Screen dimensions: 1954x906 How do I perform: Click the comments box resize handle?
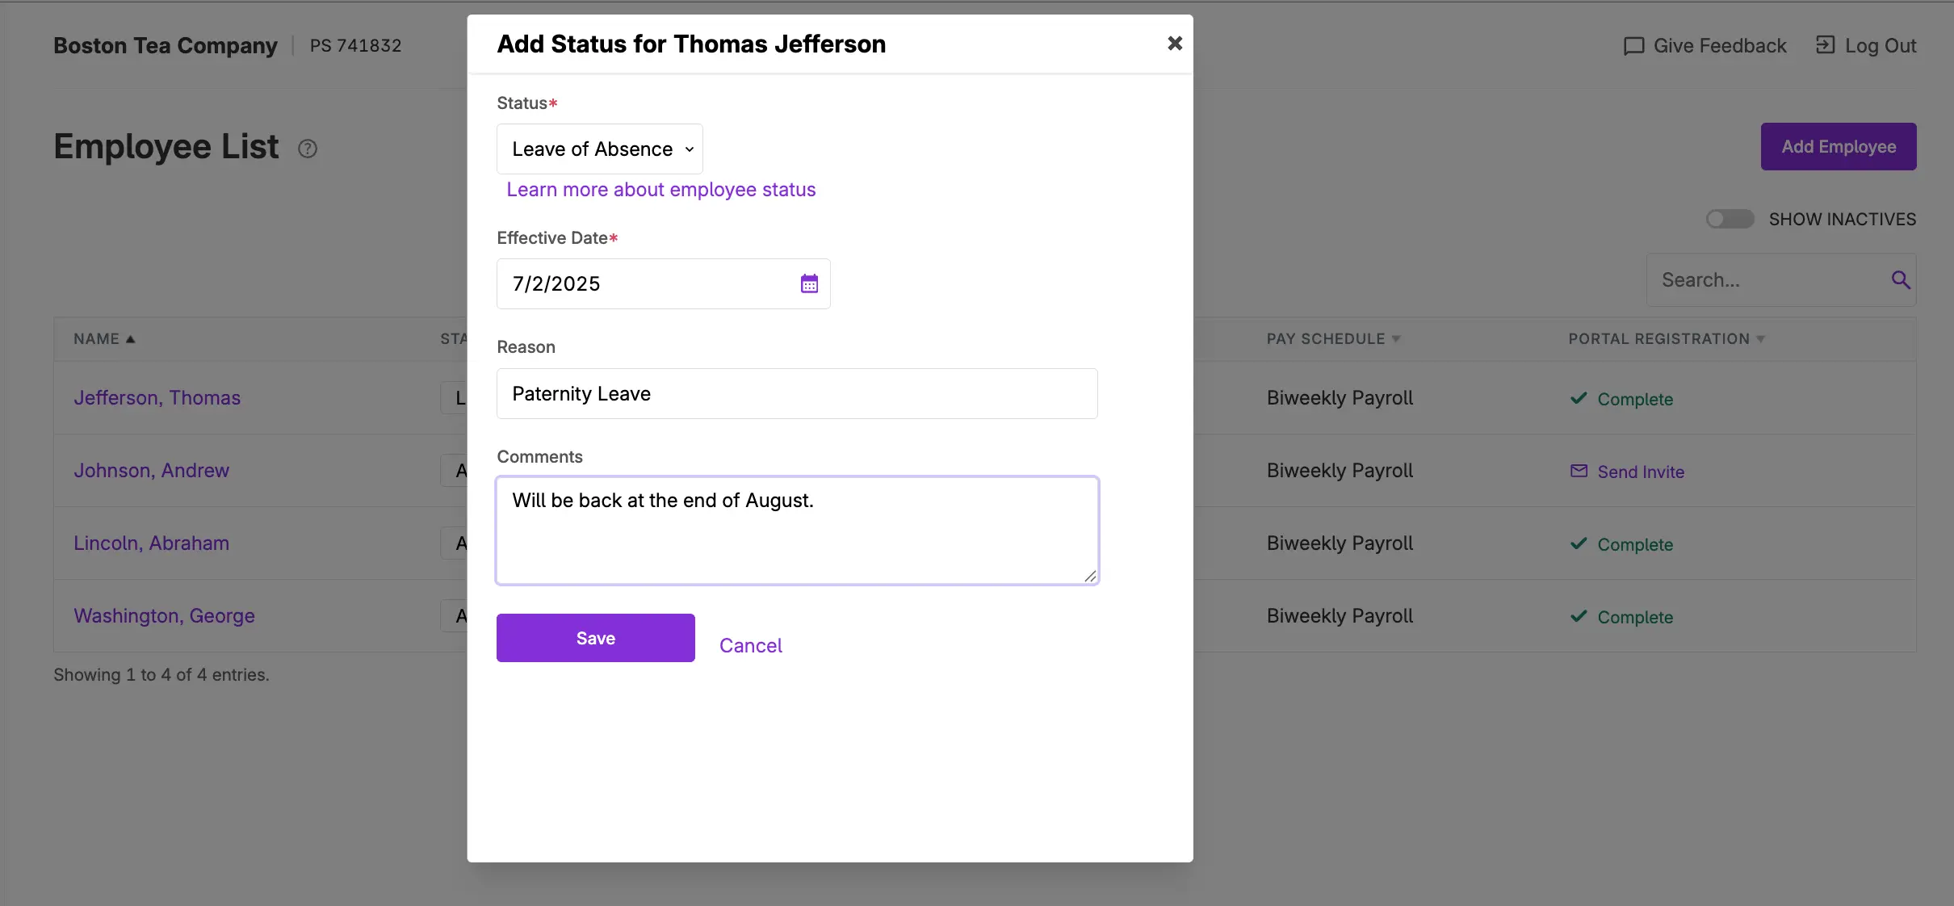click(1090, 576)
